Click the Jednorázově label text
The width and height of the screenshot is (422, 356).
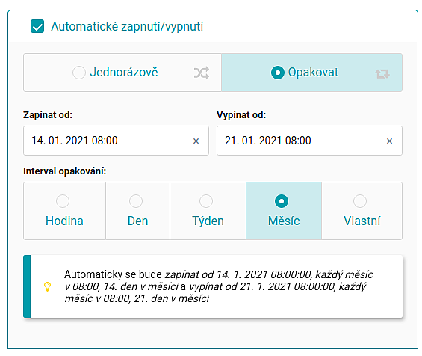click(124, 73)
